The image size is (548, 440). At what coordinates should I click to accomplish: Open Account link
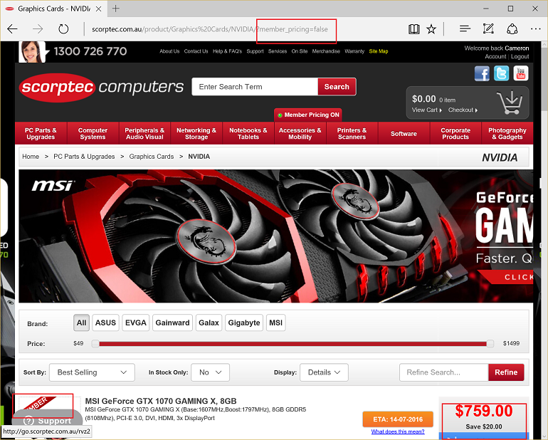pyautogui.click(x=495, y=57)
